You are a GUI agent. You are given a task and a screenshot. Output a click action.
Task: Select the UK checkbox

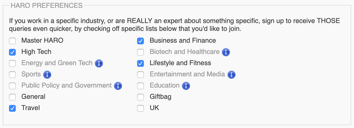[x=140, y=108]
